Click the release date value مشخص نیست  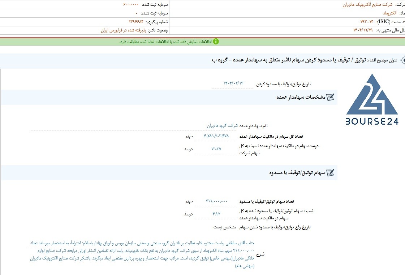[225, 227]
